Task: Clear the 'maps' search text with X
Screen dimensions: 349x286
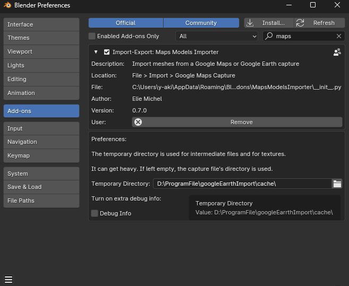Action: click(339, 36)
